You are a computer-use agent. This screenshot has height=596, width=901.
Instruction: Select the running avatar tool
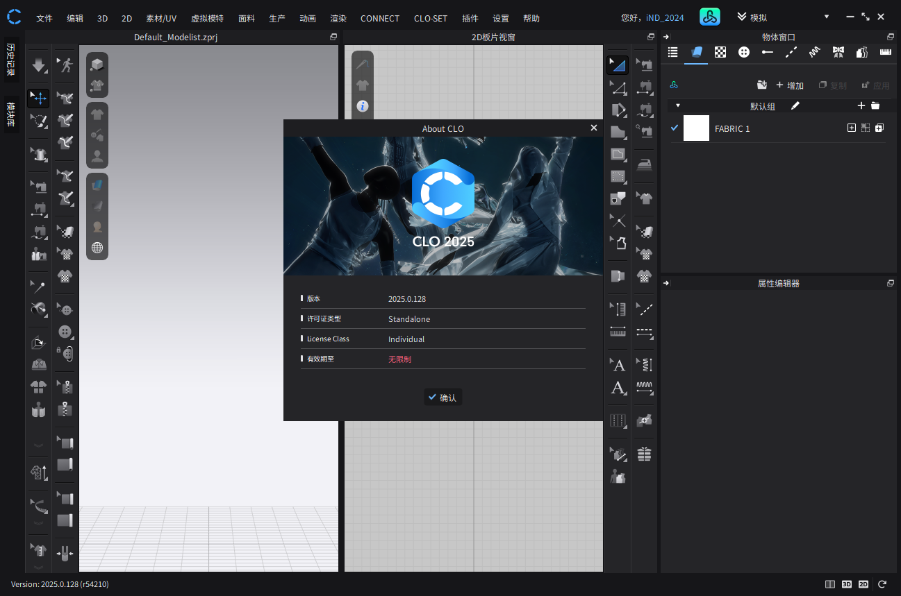click(x=65, y=65)
